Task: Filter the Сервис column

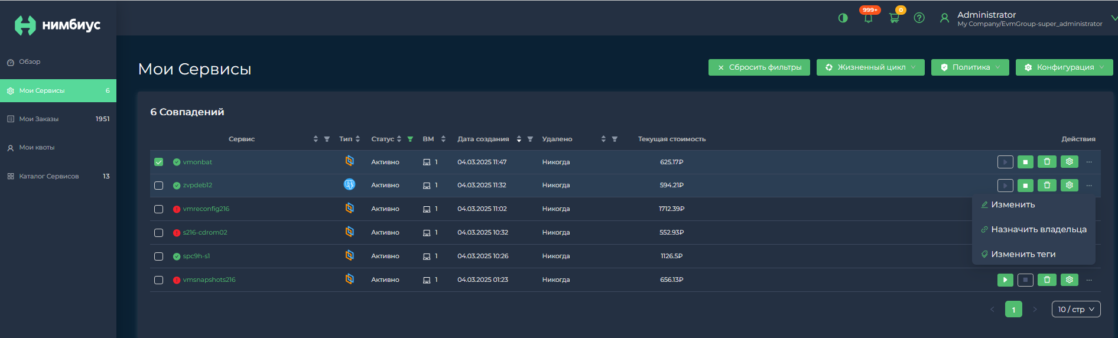Action: click(327, 139)
